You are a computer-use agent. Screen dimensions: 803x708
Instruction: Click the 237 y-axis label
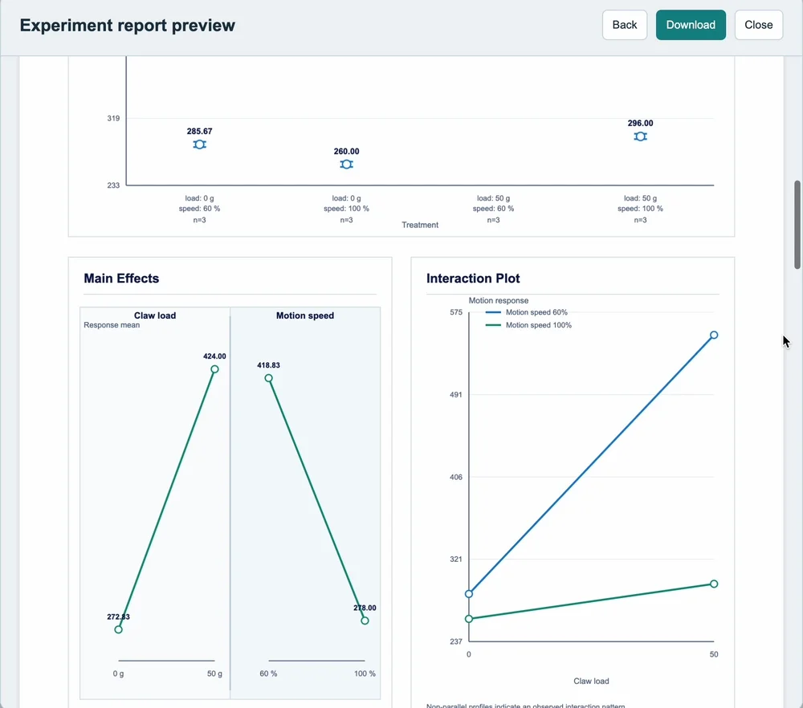point(456,641)
